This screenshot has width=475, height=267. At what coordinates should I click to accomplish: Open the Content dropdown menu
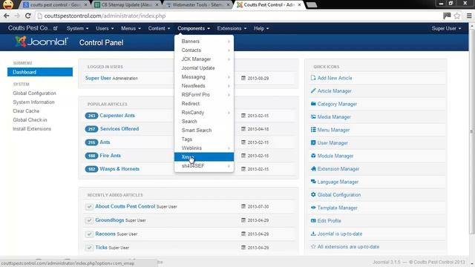(159, 28)
